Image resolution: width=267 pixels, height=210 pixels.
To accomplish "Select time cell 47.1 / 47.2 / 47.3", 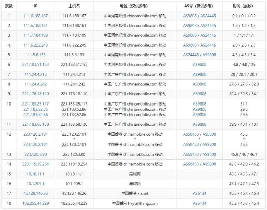I will click(x=244, y=184).
